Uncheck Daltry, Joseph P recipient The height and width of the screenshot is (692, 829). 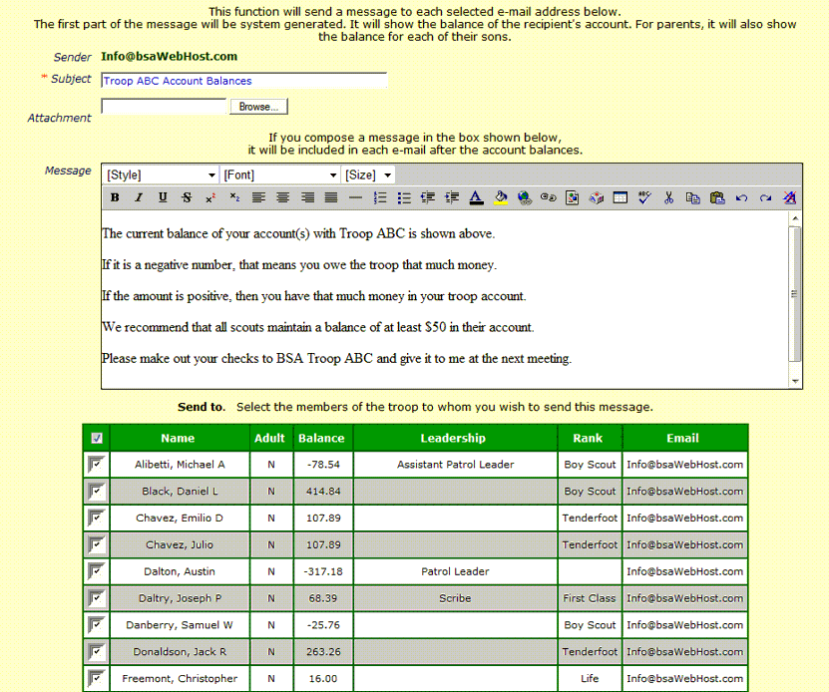(x=97, y=598)
